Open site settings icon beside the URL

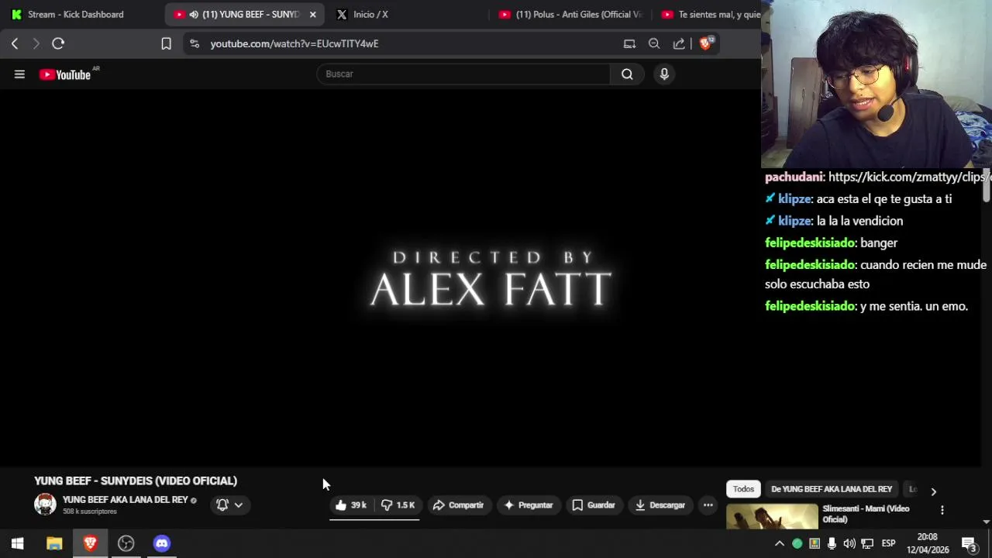tap(195, 44)
